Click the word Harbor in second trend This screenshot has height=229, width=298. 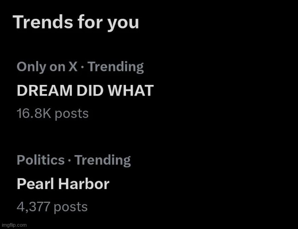pyautogui.click(x=84, y=184)
